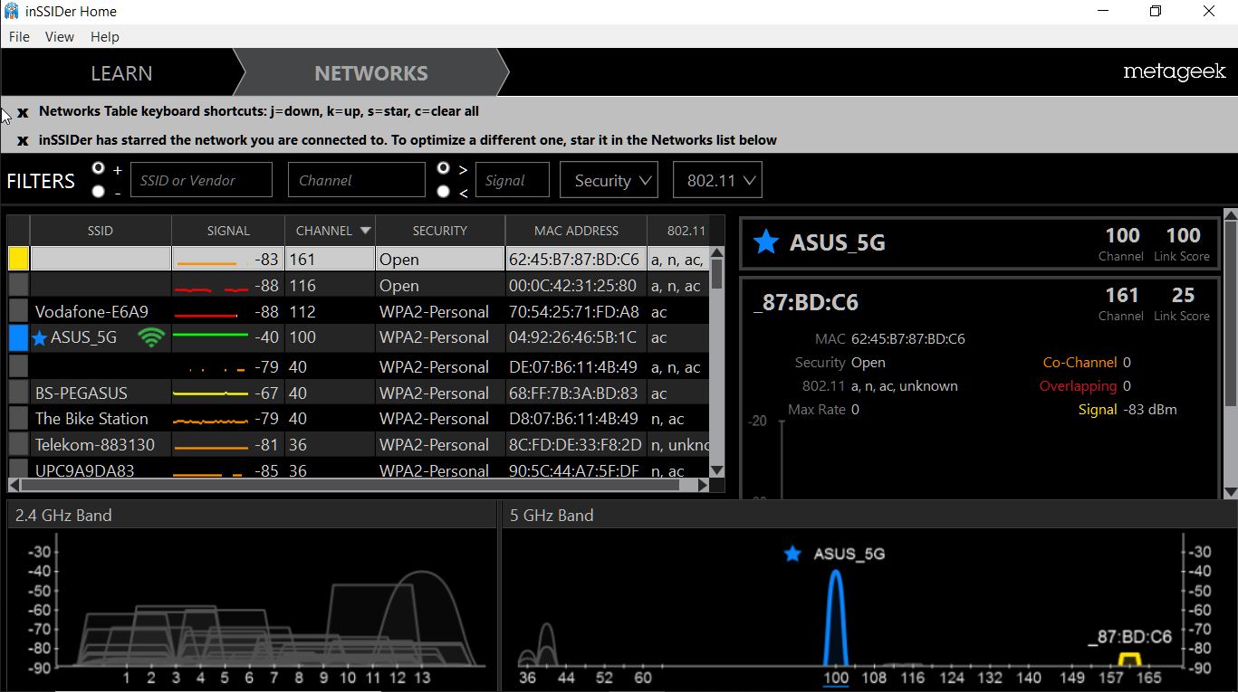1238x692 pixels.
Task: Toggle the color box for Telekom-883130 row
Action: 18,445
